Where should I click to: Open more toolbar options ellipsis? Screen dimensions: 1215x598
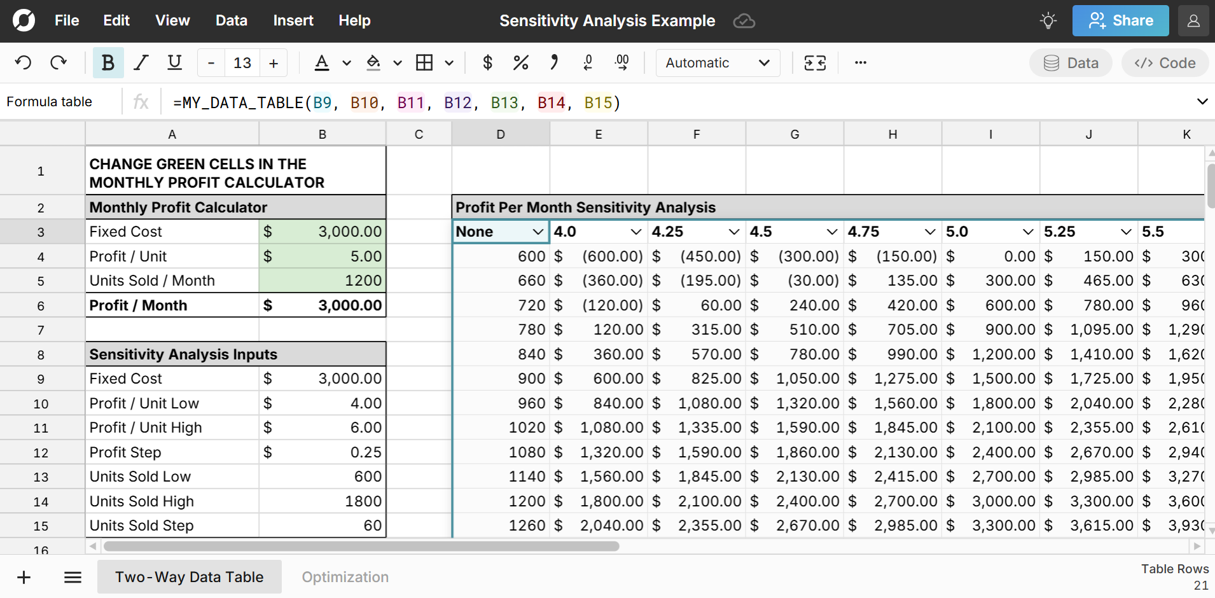tap(860, 63)
